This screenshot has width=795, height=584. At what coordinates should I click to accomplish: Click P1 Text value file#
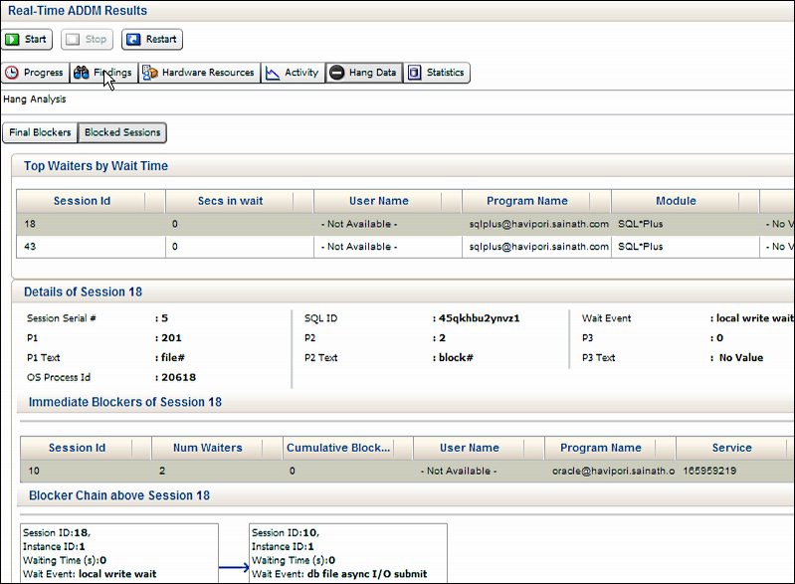click(x=173, y=358)
